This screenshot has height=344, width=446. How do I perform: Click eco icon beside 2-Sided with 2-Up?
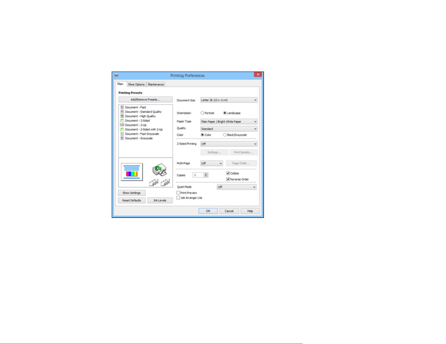[x=122, y=129]
